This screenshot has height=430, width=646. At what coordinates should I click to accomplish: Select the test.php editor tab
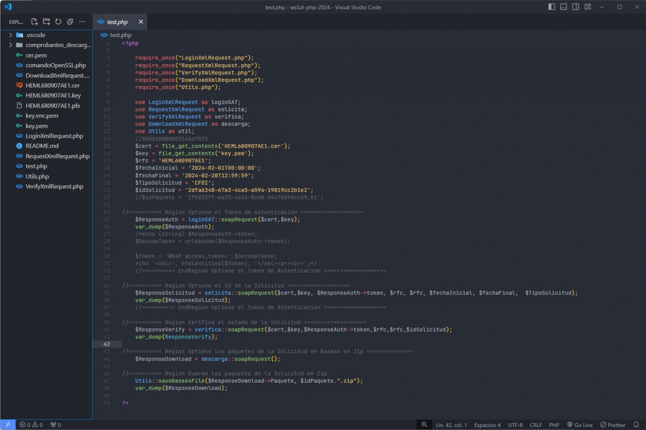pos(120,22)
